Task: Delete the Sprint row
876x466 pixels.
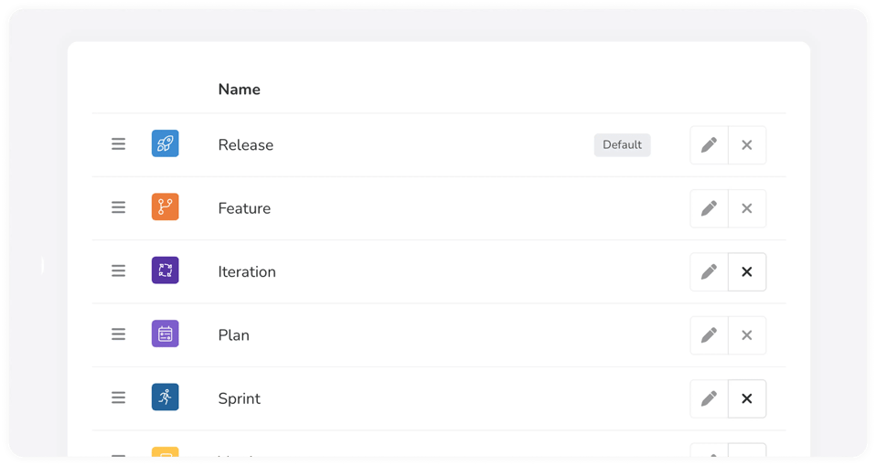Action: click(x=747, y=398)
